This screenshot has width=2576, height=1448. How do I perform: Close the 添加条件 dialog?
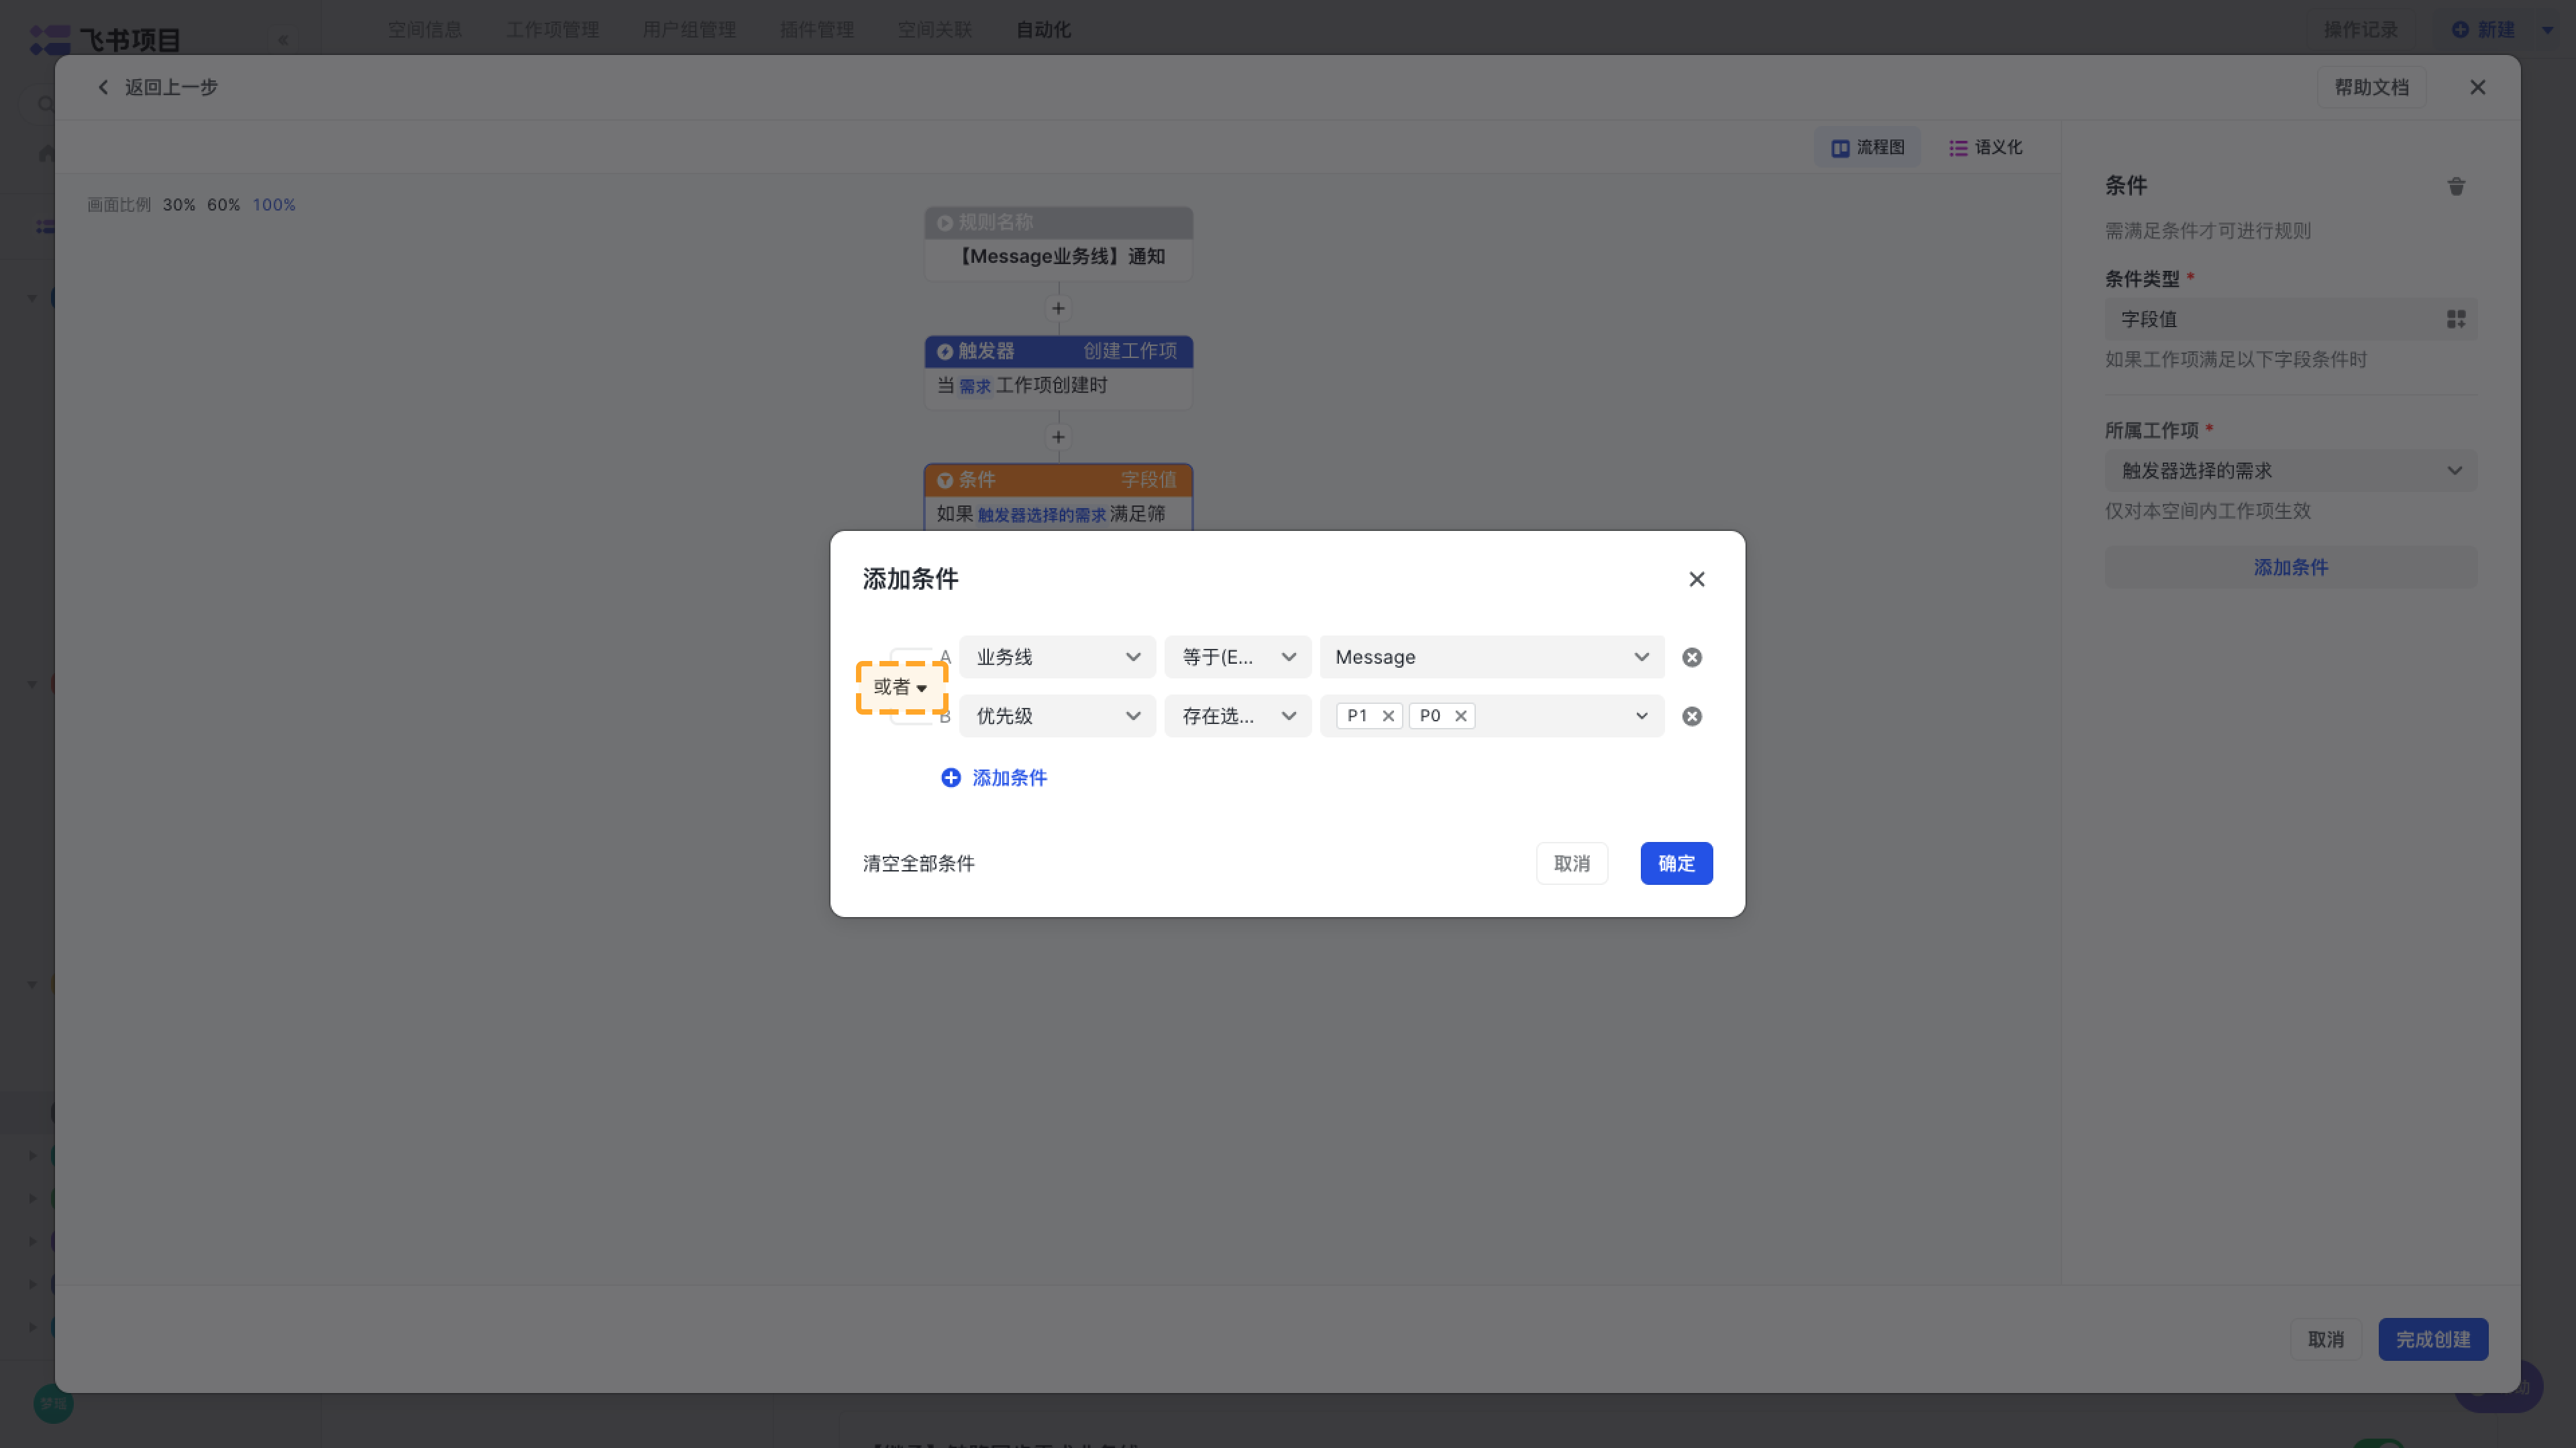1696,580
